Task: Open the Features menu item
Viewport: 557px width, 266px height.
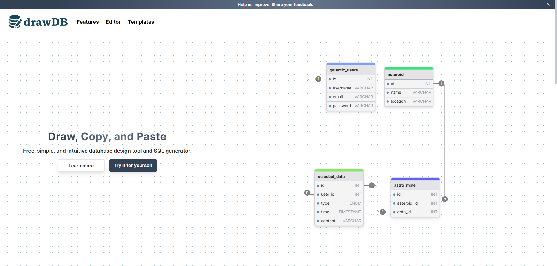Action: click(88, 22)
